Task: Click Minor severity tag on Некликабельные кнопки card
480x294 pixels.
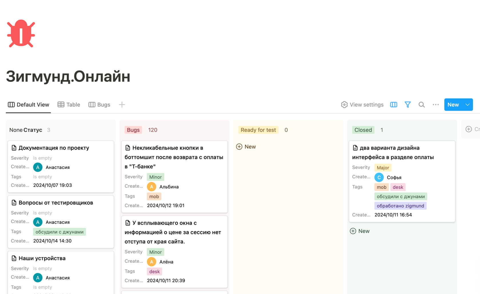Action: click(x=155, y=177)
